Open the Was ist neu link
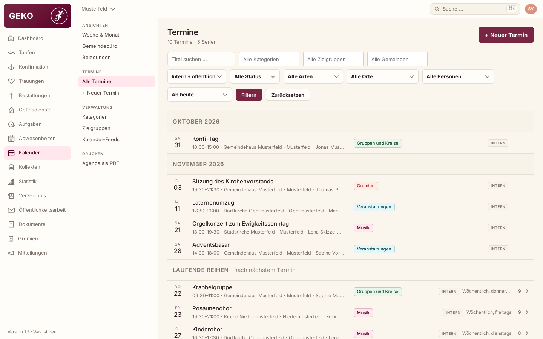543x339 pixels. point(45,332)
